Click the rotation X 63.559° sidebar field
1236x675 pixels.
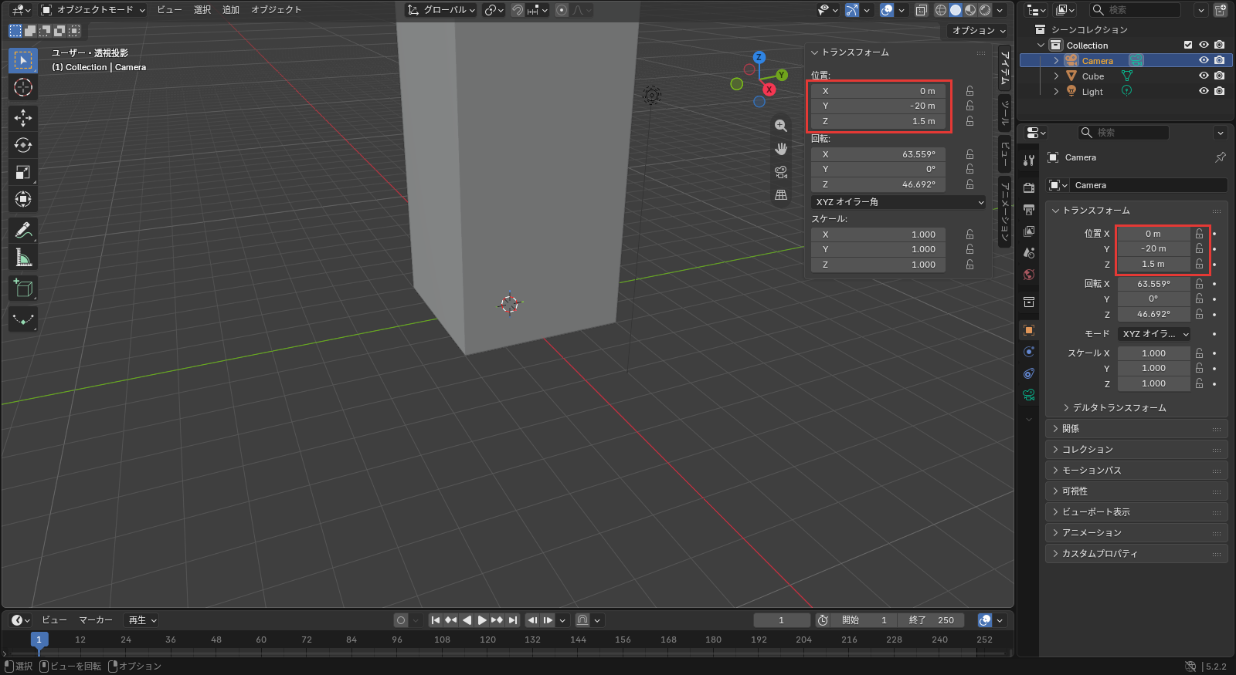pos(878,154)
